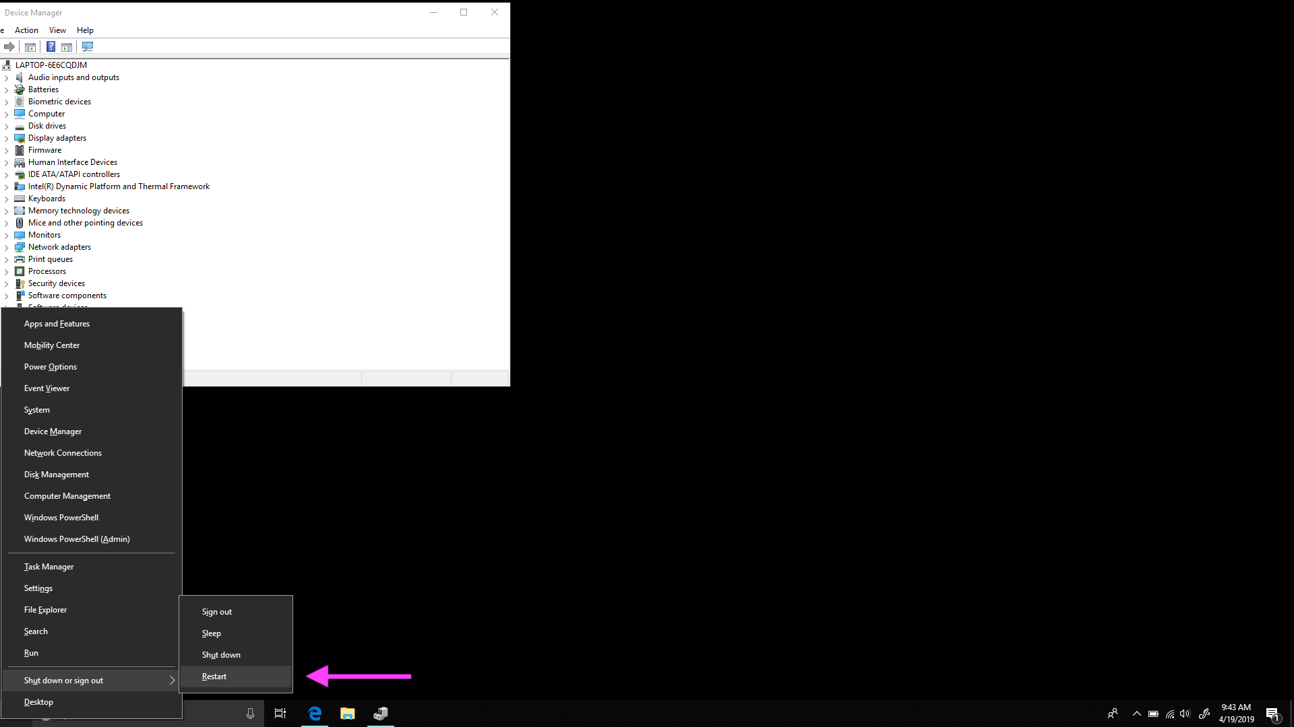The width and height of the screenshot is (1294, 727).
Task: Select Shut down from power submenu
Action: pyautogui.click(x=220, y=654)
